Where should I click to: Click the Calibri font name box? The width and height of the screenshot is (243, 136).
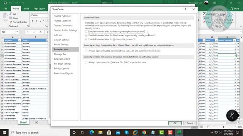(39, 15)
